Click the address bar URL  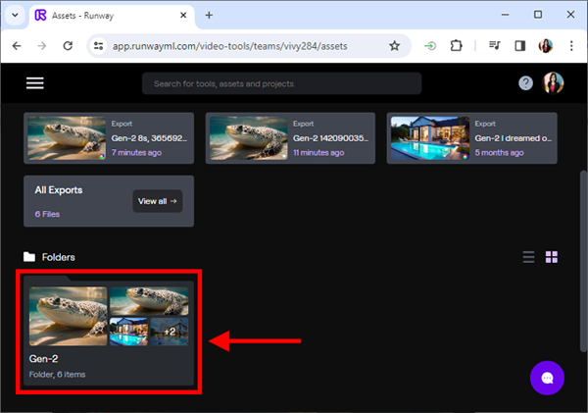point(230,46)
